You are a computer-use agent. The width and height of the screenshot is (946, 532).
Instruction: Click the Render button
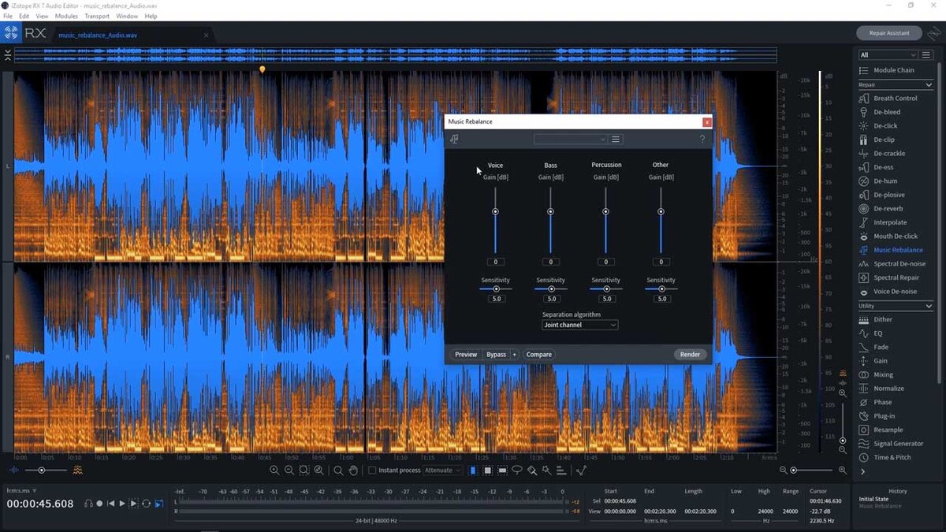690,355
